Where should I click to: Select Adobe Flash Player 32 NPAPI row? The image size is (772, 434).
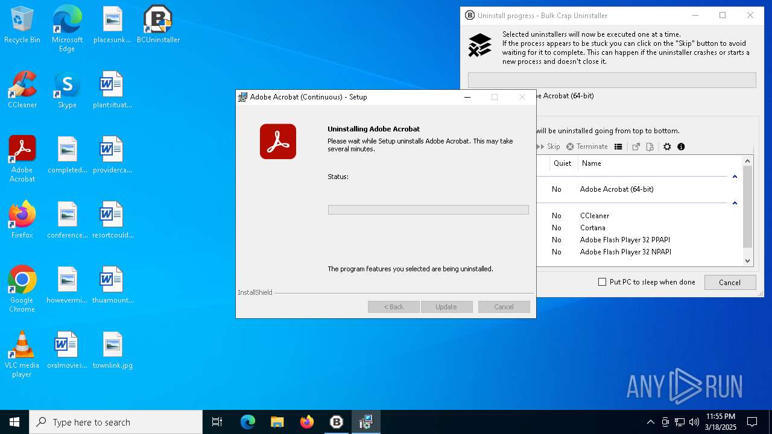639,252
